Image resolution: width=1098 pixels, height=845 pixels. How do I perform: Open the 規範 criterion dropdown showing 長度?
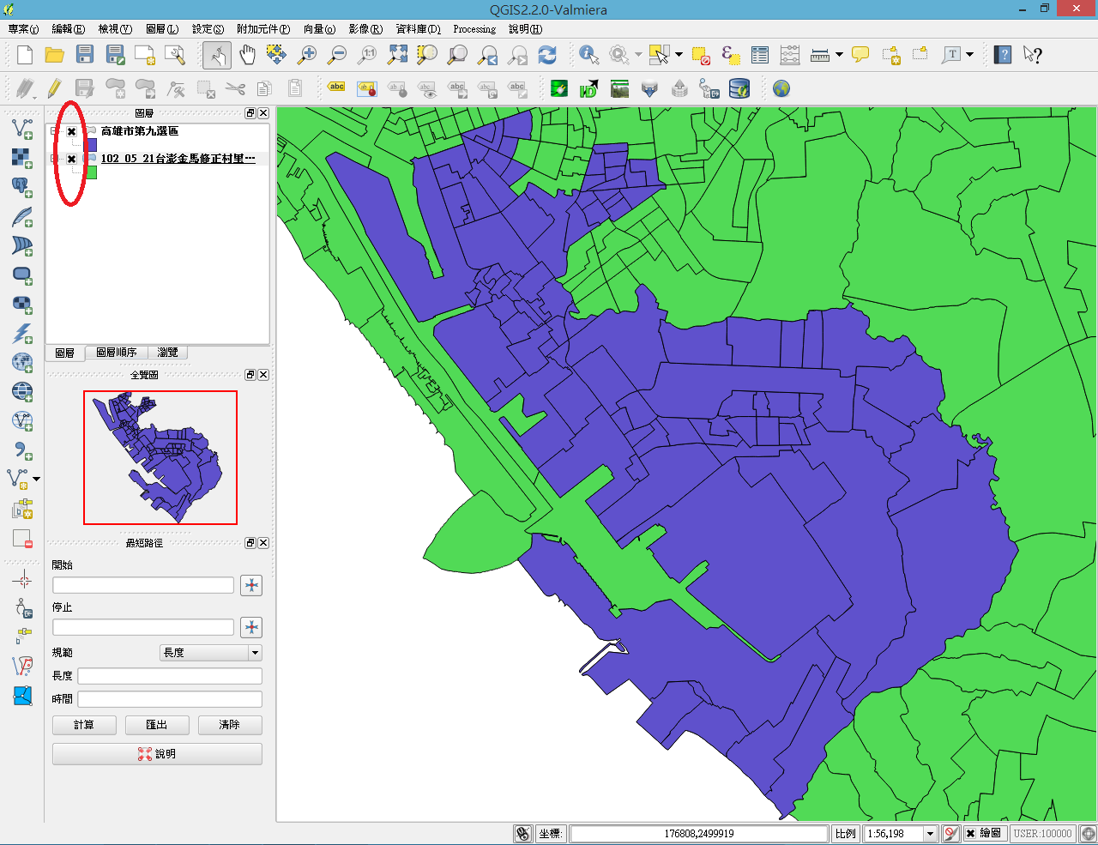[211, 653]
